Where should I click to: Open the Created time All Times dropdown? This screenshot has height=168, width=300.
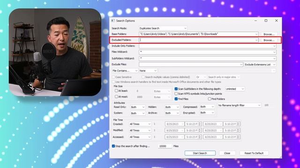(x=140, y=124)
